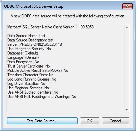This screenshot has width=136, height=131.
Task: Click the 'Data Encryption: No' line
Action: coord(23,62)
